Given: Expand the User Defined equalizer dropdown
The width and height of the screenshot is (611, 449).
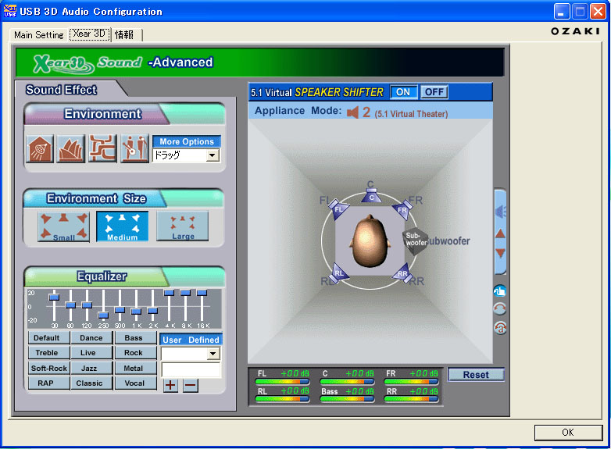Looking at the screenshot, I should [213, 354].
